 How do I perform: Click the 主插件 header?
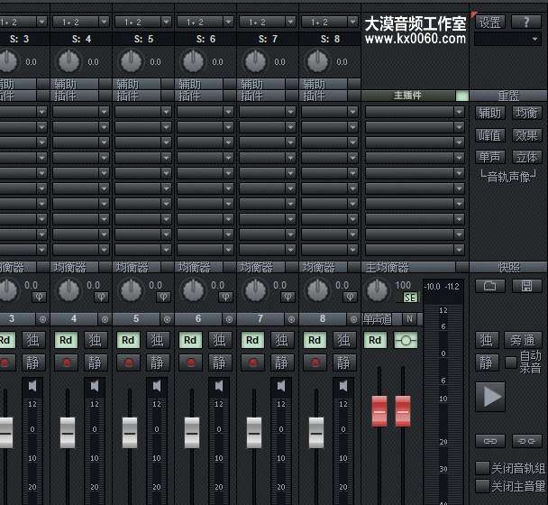pos(408,96)
